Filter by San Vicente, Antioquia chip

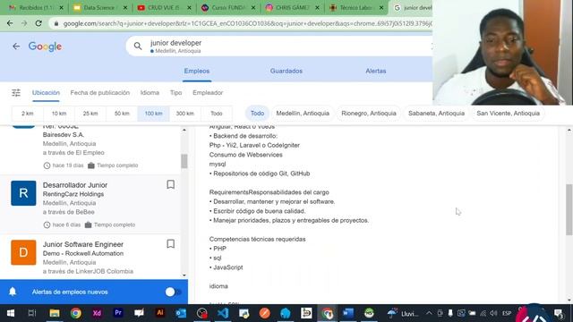click(508, 114)
